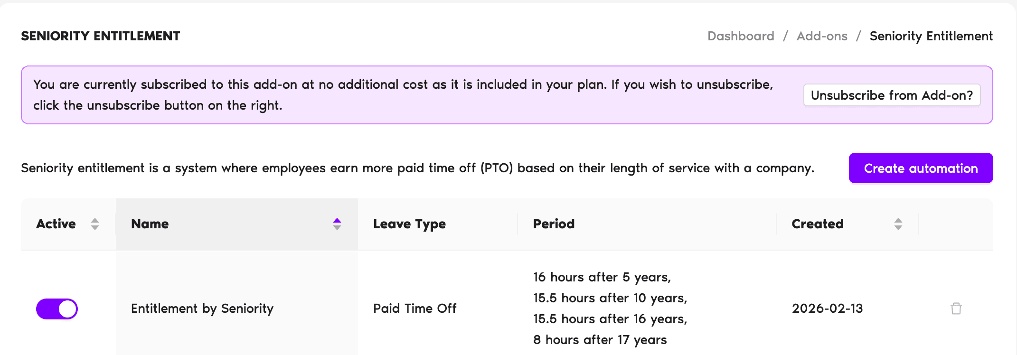This screenshot has width=1017, height=355.
Task: Click the Seniority Entitlement breadcrumb item
Action: (931, 36)
